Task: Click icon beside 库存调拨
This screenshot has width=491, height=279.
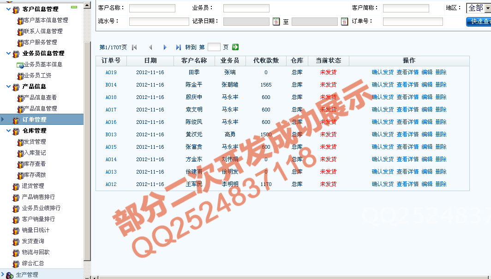Action: point(20,175)
